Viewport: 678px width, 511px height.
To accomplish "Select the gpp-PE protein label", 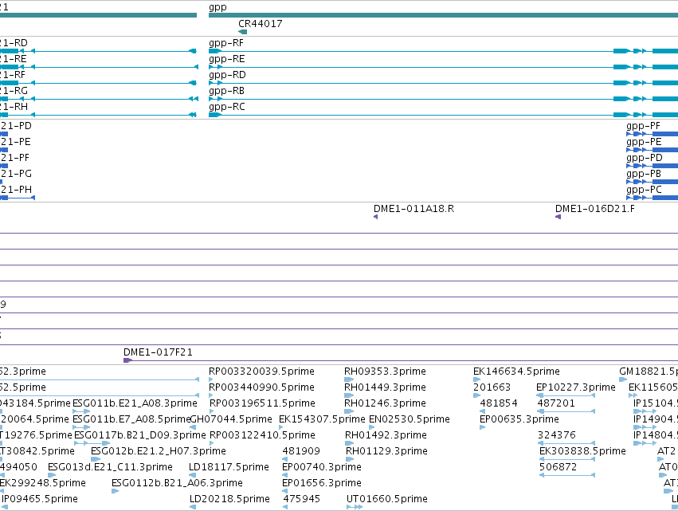I will click(x=644, y=142).
